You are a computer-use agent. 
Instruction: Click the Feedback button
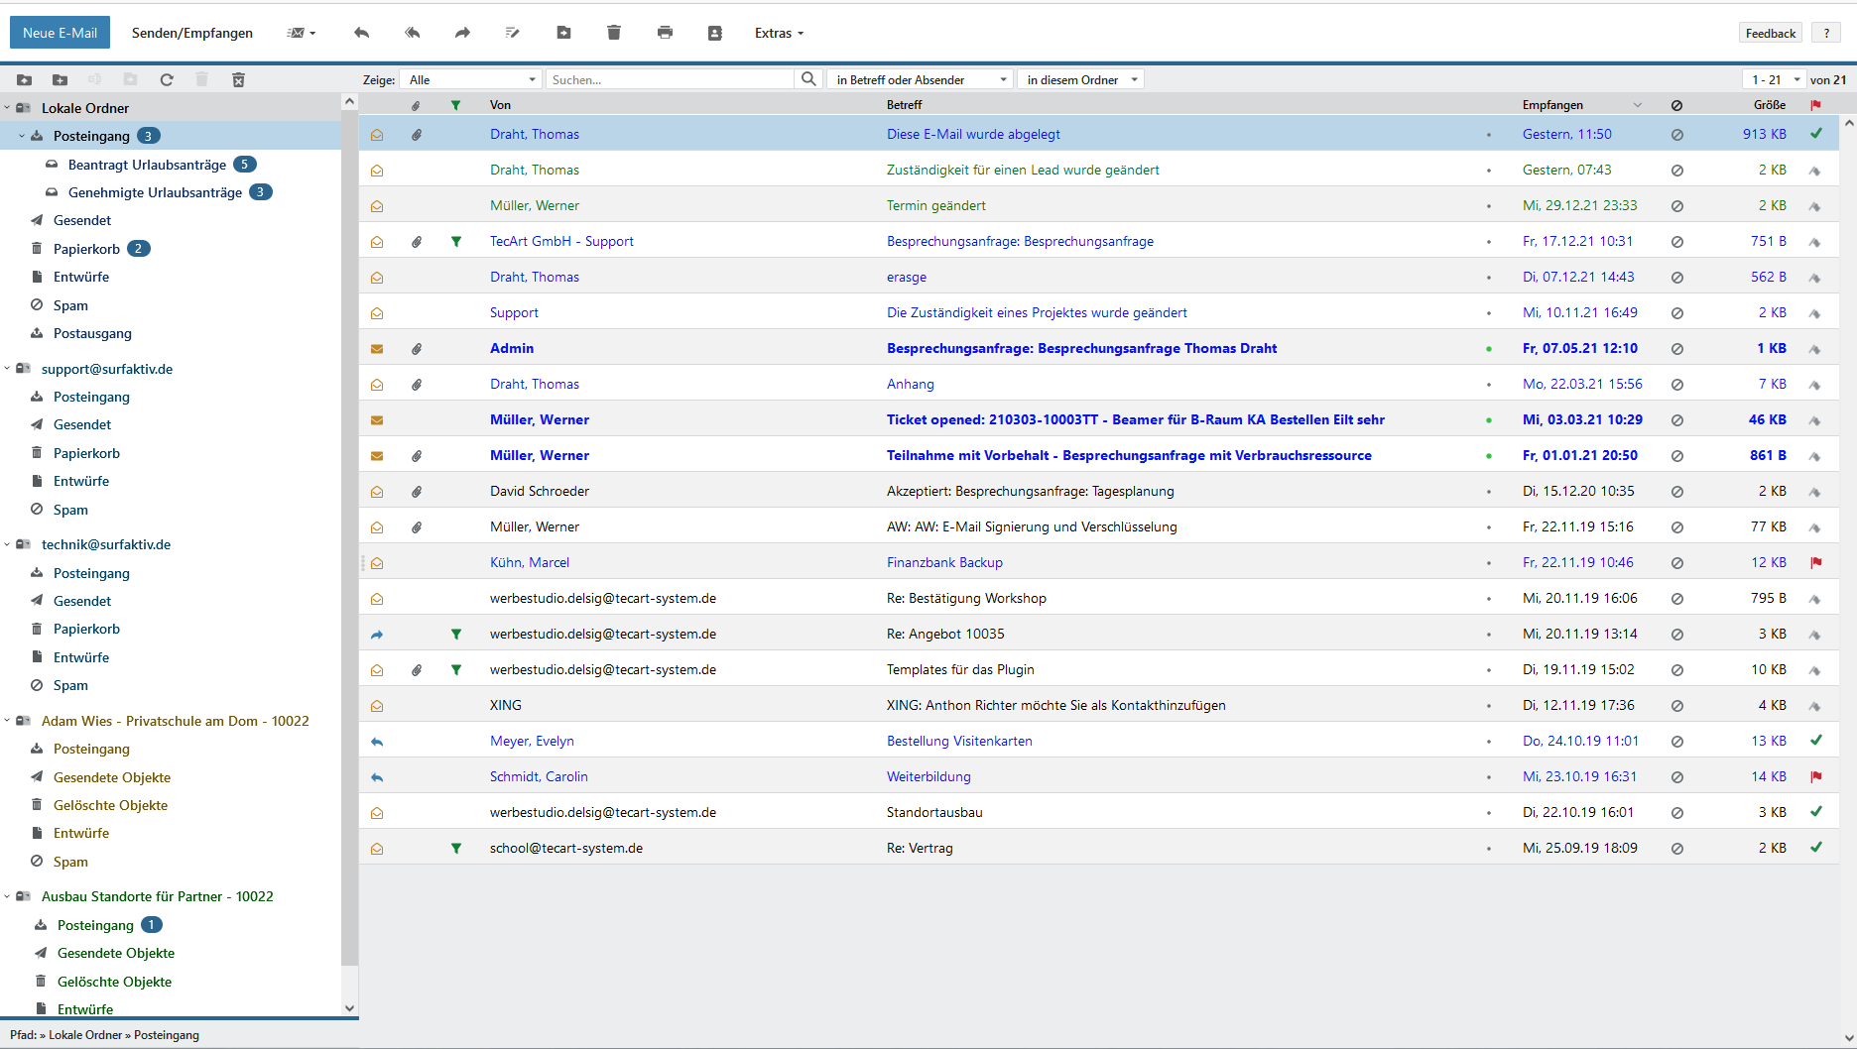(1770, 33)
